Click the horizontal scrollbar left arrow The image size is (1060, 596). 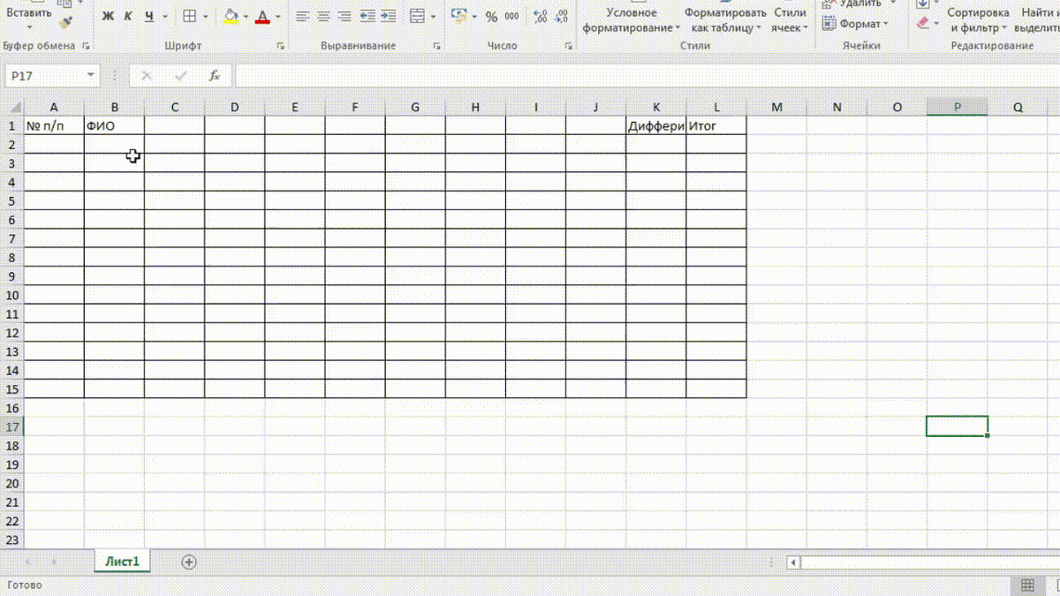pyautogui.click(x=793, y=562)
